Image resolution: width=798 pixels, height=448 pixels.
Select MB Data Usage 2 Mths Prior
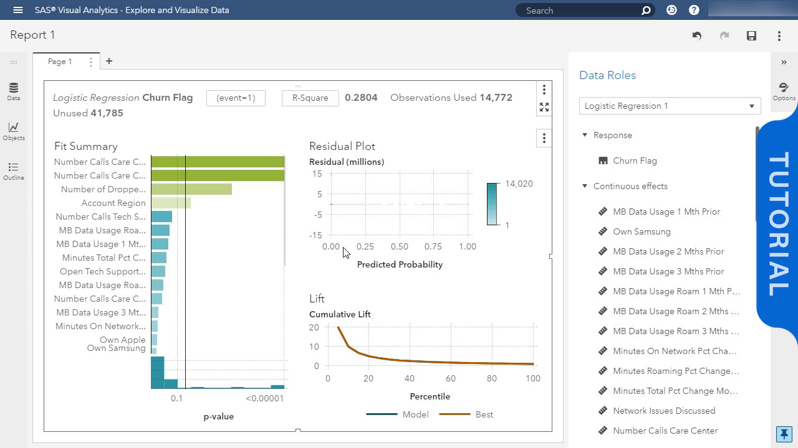[x=667, y=251]
